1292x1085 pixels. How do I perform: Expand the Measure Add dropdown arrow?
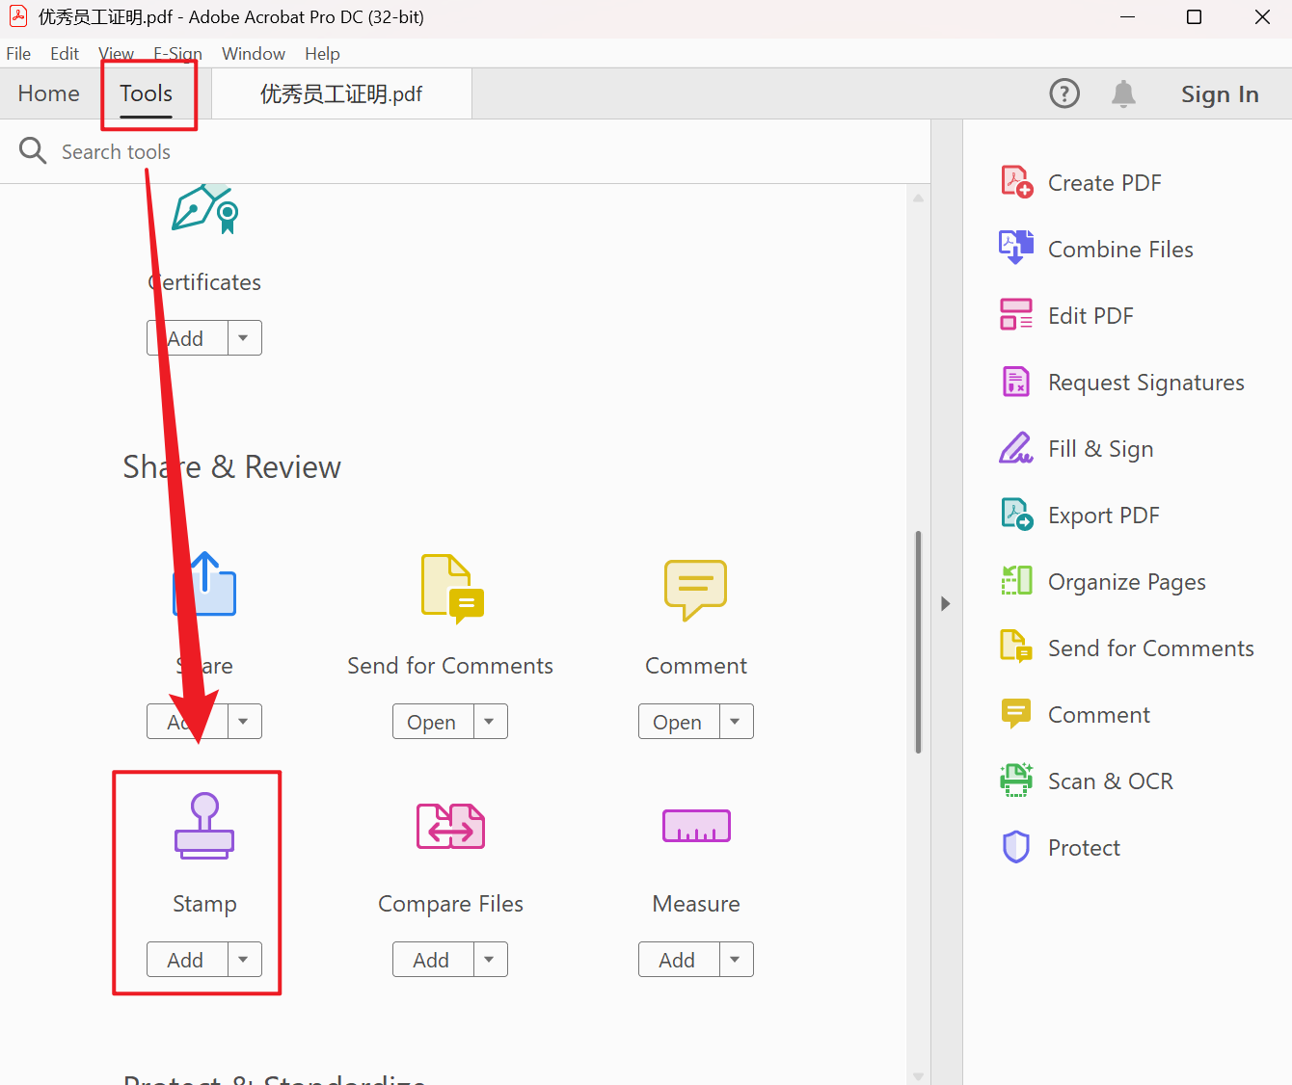tap(736, 960)
